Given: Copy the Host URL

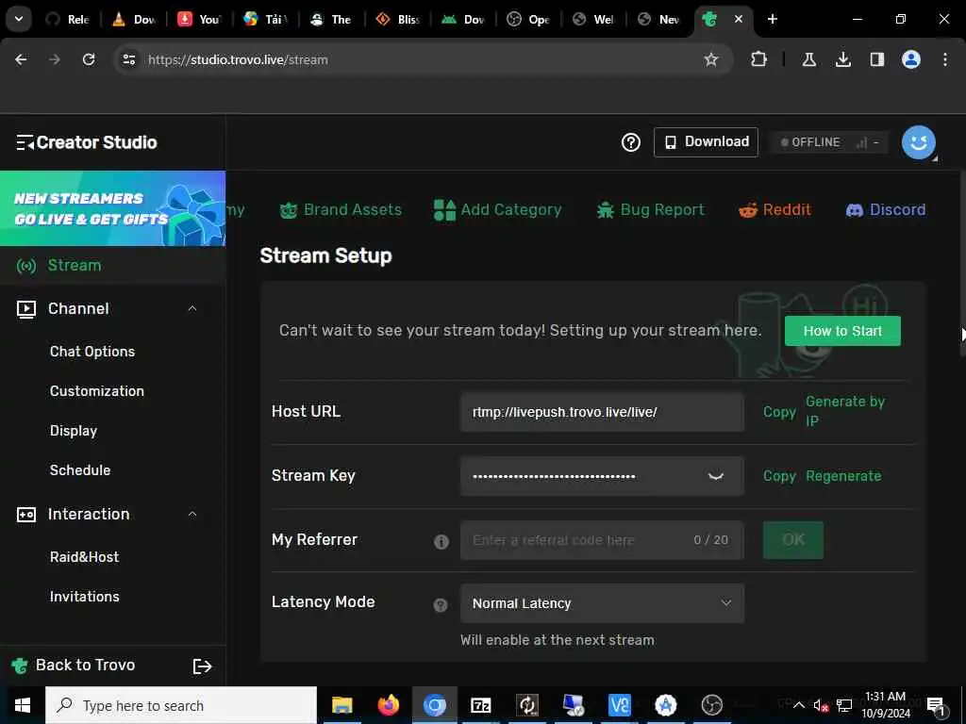Looking at the screenshot, I should (x=779, y=412).
